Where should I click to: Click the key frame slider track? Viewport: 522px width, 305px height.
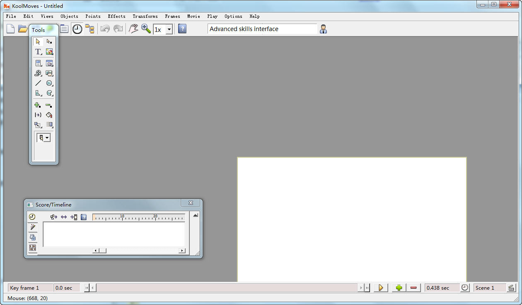(227, 288)
